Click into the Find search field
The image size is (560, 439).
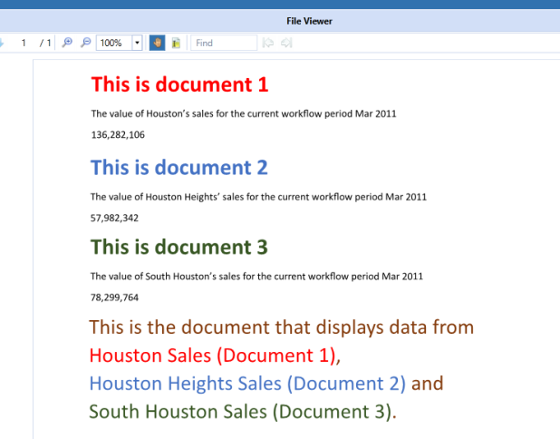click(224, 43)
